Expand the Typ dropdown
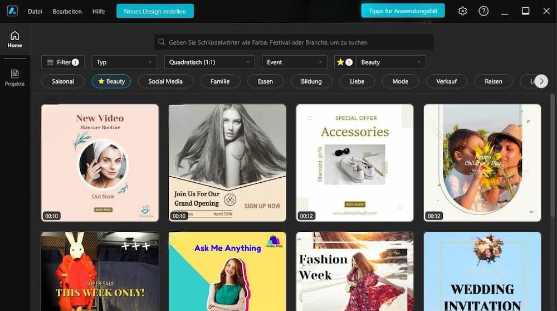This screenshot has width=557, height=311. (x=124, y=62)
